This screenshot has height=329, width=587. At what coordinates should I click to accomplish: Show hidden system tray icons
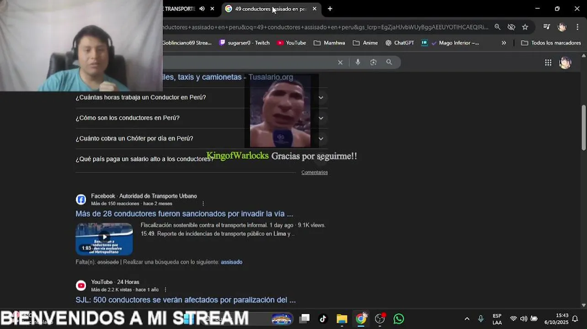467,319
